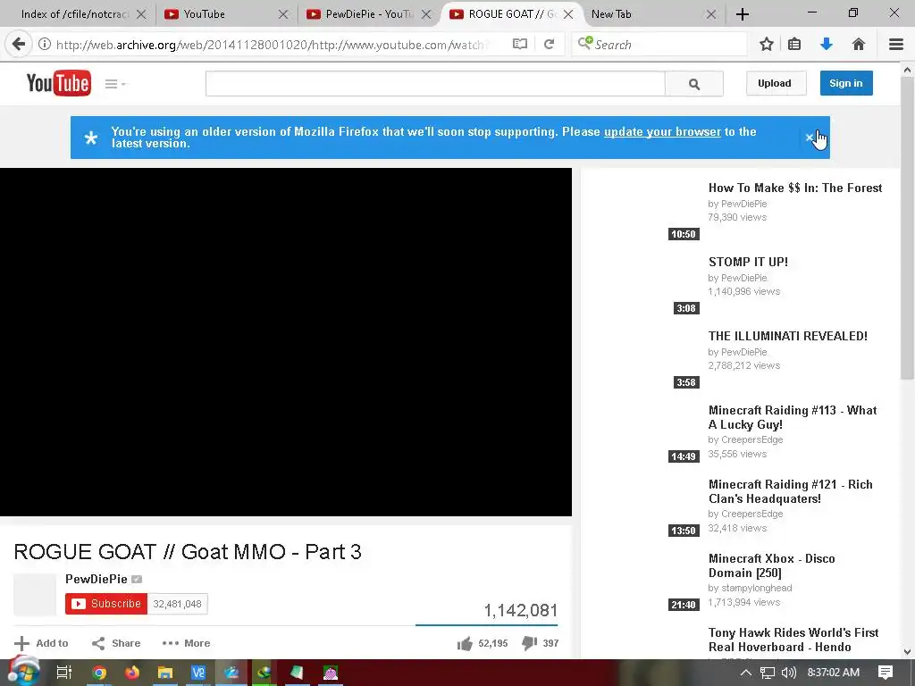Screen dimensions: 915x686
Task: Click the Share button below video
Action: coord(116,643)
